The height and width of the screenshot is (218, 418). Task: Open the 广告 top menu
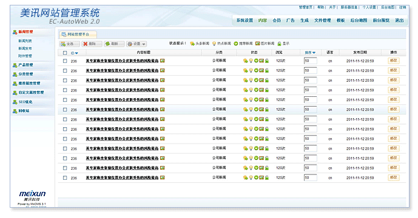pyautogui.click(x=291, y=21)
